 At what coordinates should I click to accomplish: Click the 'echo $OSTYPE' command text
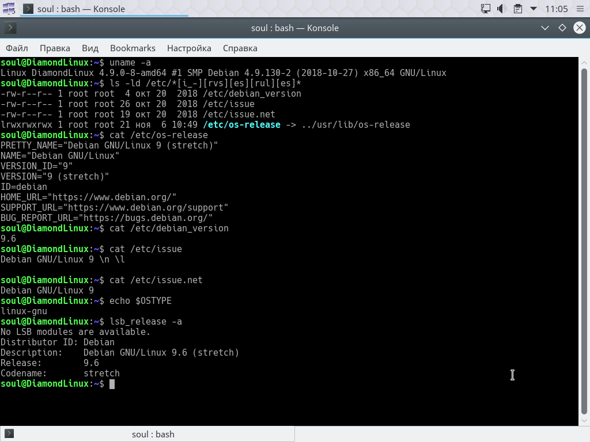141,301
